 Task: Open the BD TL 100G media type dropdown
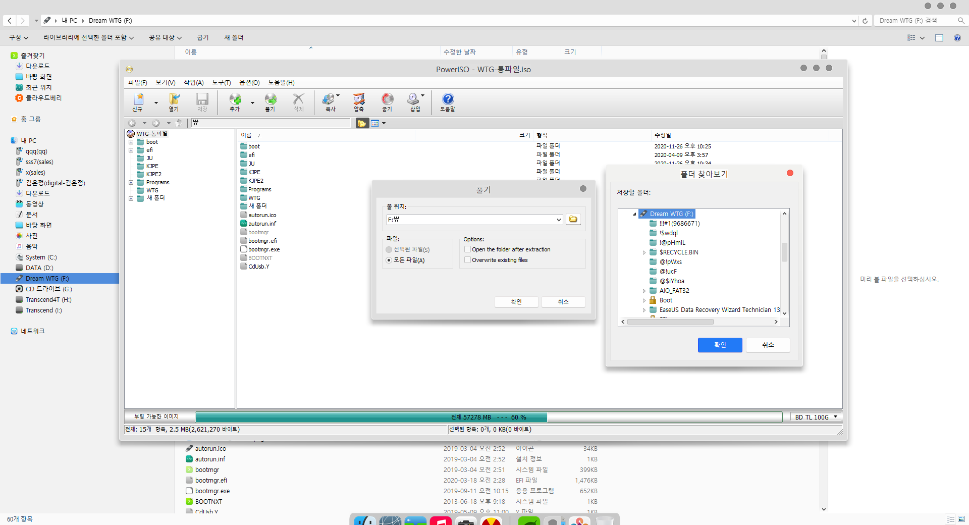point(836,417)
